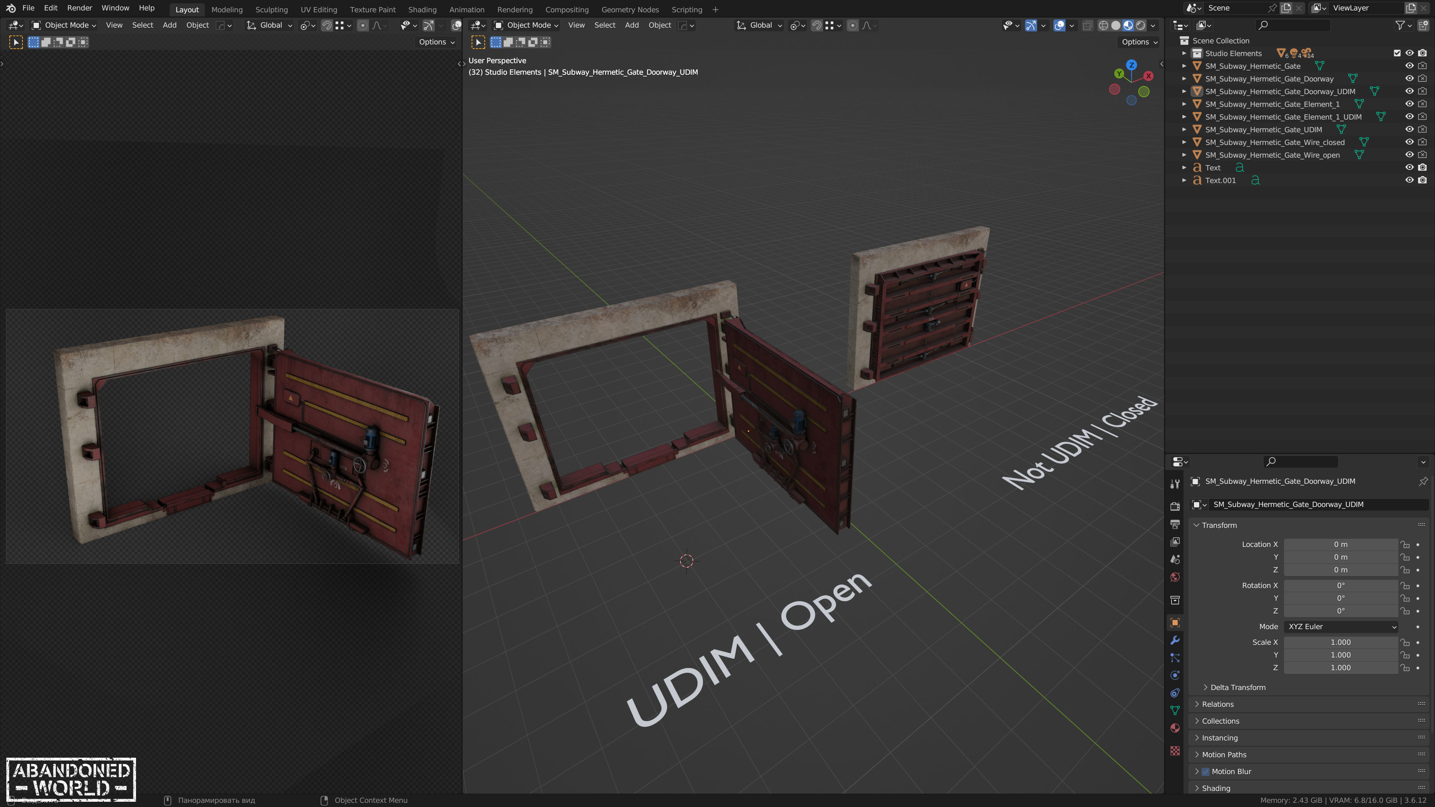The width and height of the screenshot is (1435, 807).
Task: Open the shading options dropdown arrow
Action: (1152, 25)
